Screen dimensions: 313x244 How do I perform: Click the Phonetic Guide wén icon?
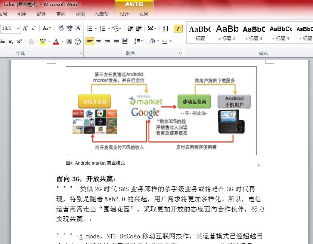click(x=69, y=28)
